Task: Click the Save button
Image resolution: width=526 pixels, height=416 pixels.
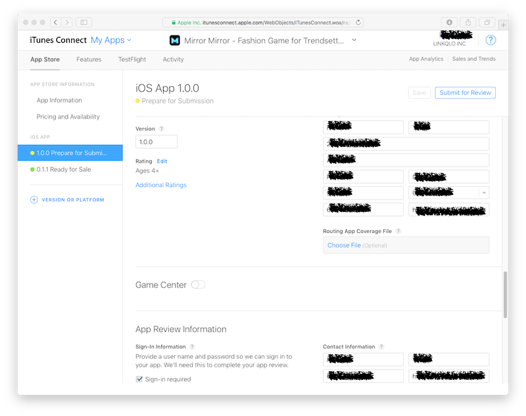Action: click(419, 93)
